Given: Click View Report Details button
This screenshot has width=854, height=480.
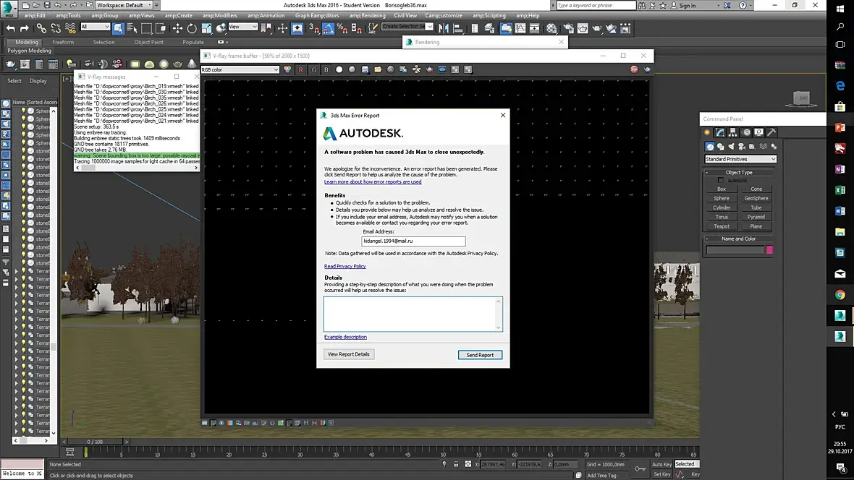Looking at the screenshot, I should pyautogui.click(x=349, y=354).
